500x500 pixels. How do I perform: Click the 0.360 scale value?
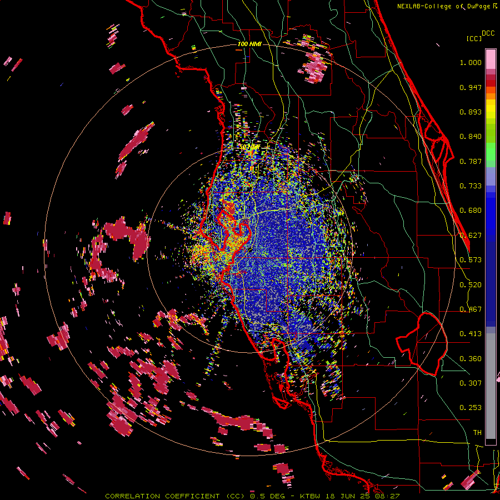pyautogui.click(x=471, y=359)
